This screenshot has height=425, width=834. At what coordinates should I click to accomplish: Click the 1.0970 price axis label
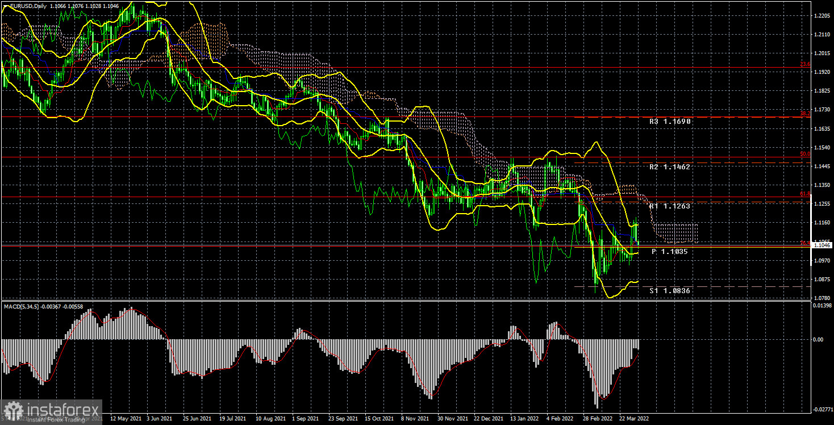[x=822, y=260]
